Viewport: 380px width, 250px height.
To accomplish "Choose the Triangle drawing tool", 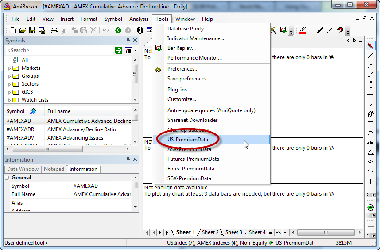I will [371, 152].
